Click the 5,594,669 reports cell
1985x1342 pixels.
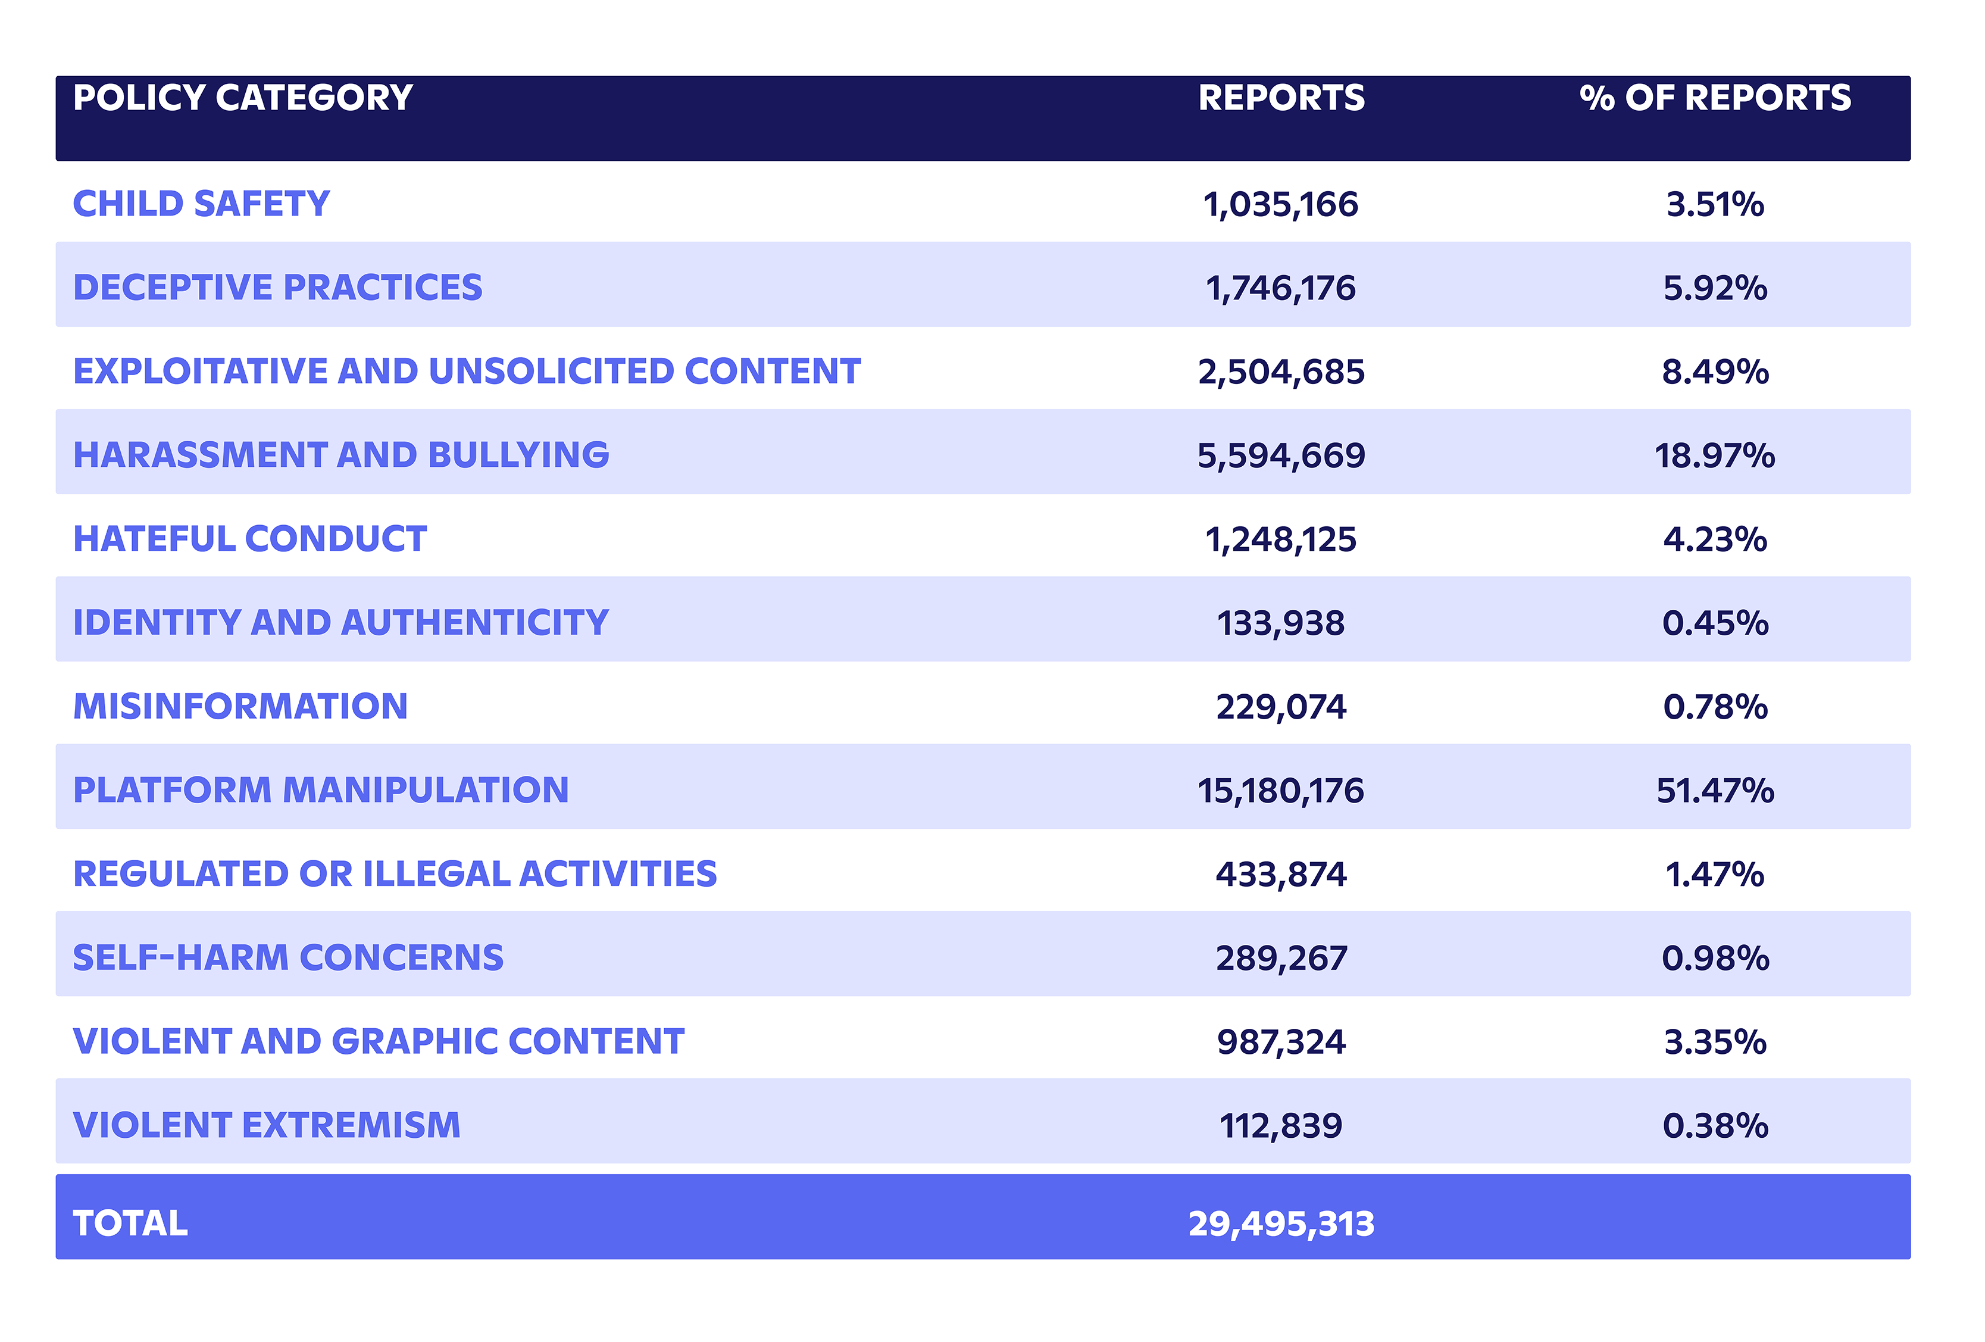pyautogui.click(x=1281, y=455)
